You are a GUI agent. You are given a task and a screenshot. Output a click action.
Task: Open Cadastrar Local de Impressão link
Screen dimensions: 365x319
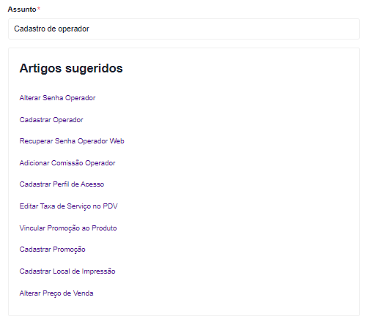click(67, 271)
